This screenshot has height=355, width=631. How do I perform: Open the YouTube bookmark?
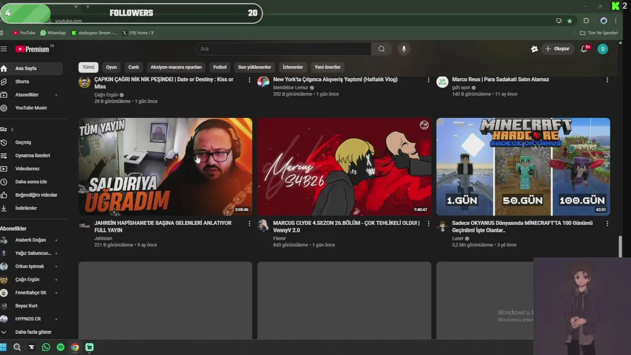pyautogui.click(x=24, y=33)
